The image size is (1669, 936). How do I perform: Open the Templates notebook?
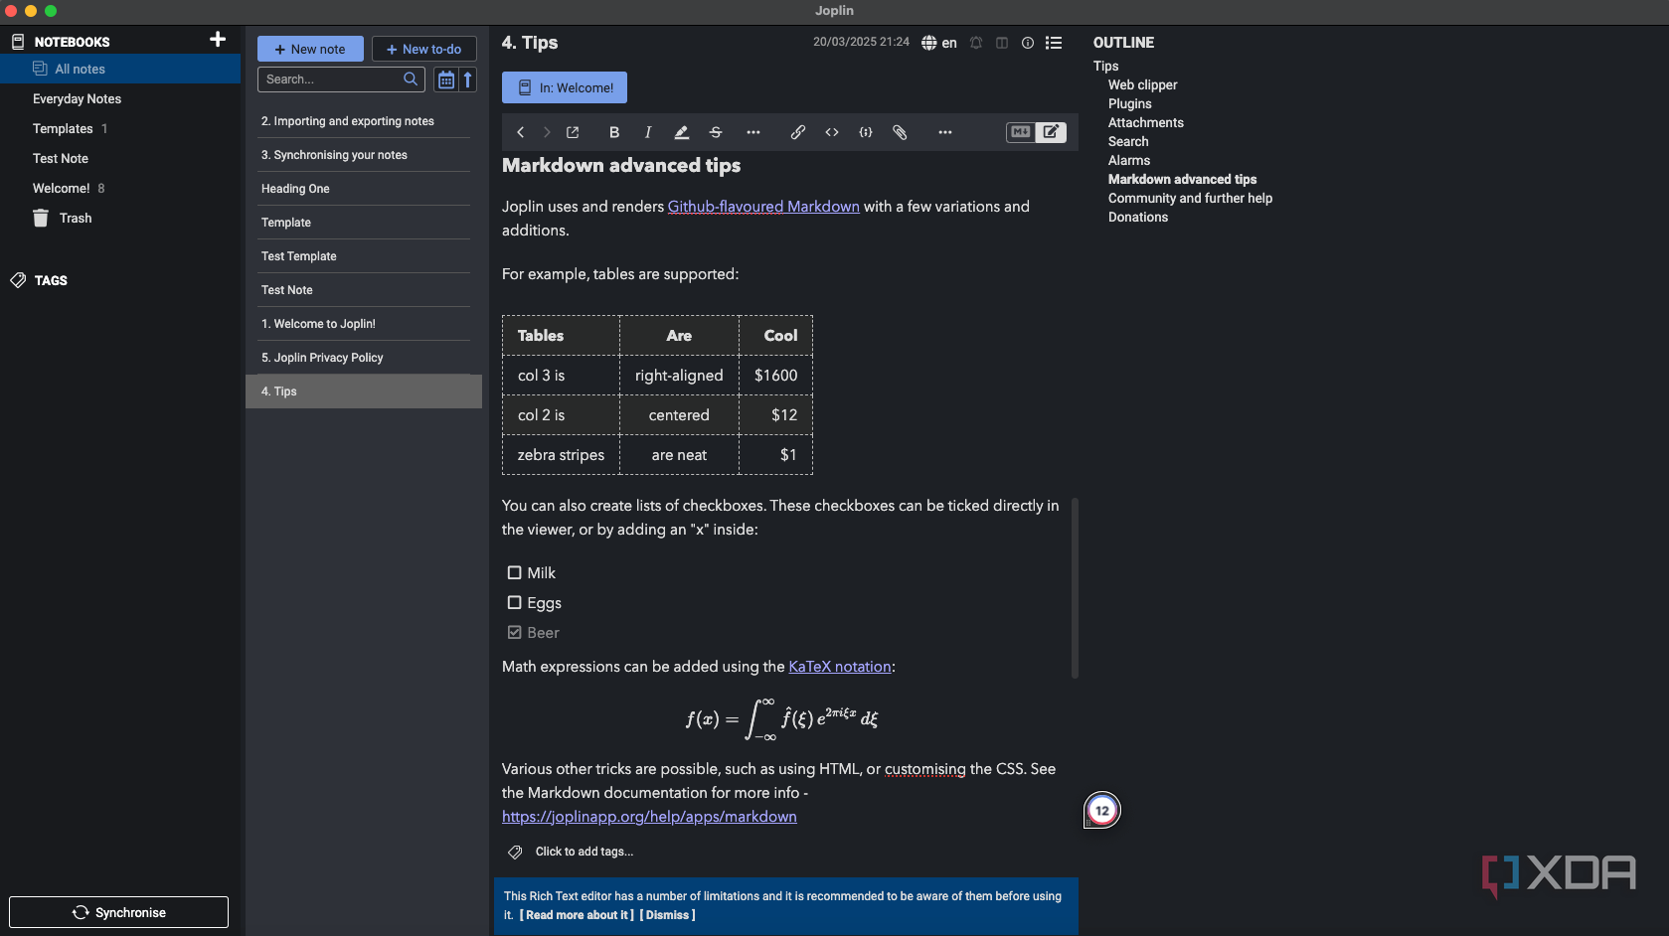(x=63, y=129)
